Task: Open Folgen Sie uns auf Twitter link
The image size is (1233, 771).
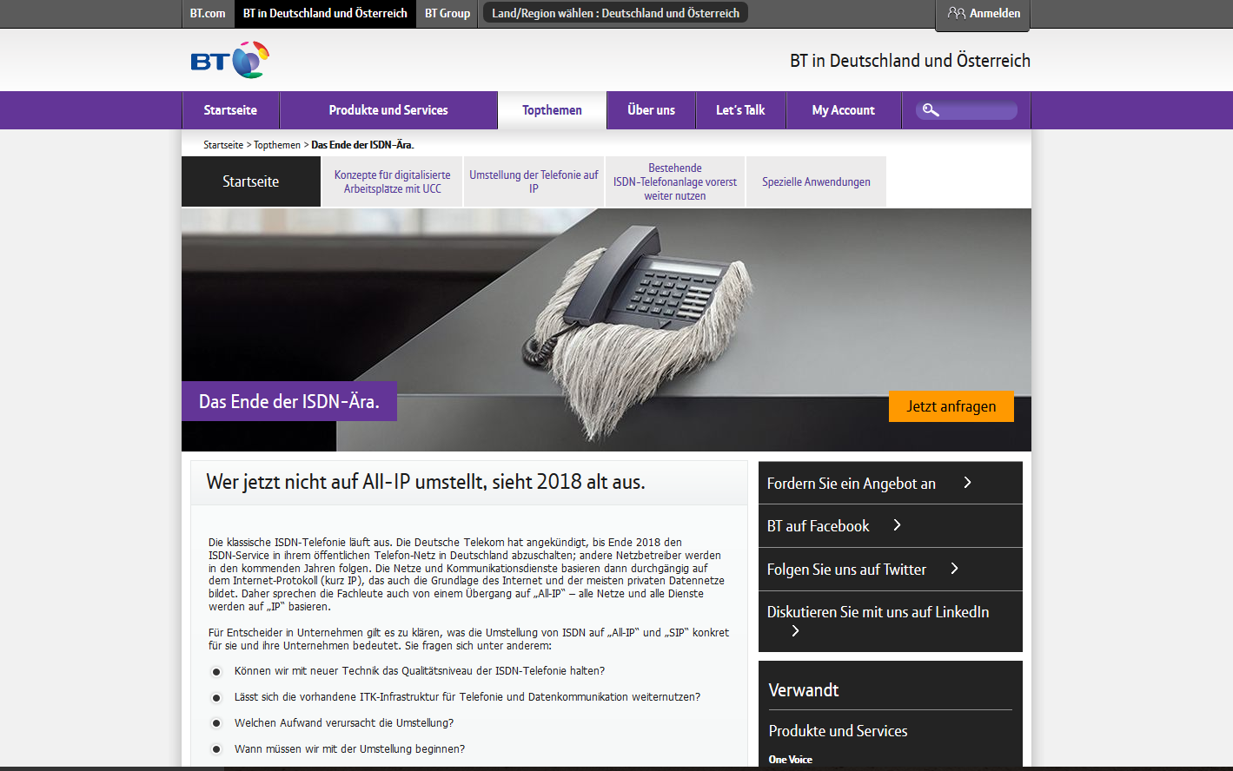Action: point(846,570)
